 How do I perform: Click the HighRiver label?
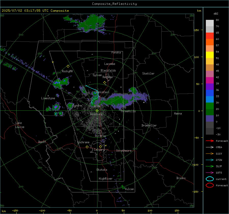coord(106,179)
